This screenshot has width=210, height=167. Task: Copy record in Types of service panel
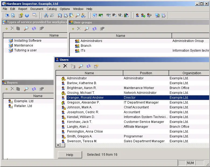coord(18,29)
